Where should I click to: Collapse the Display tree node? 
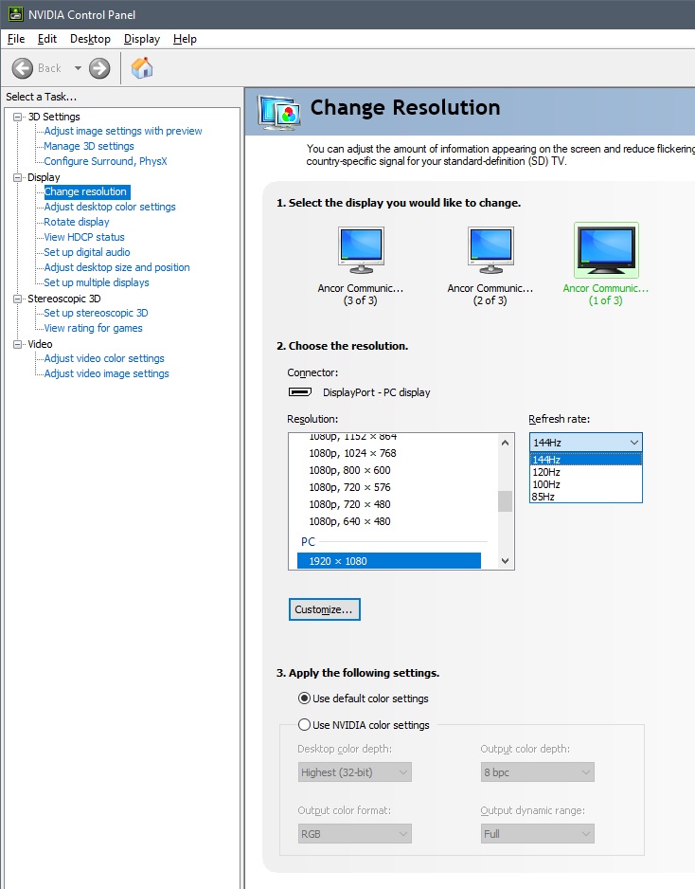click(x=18, y=177)
